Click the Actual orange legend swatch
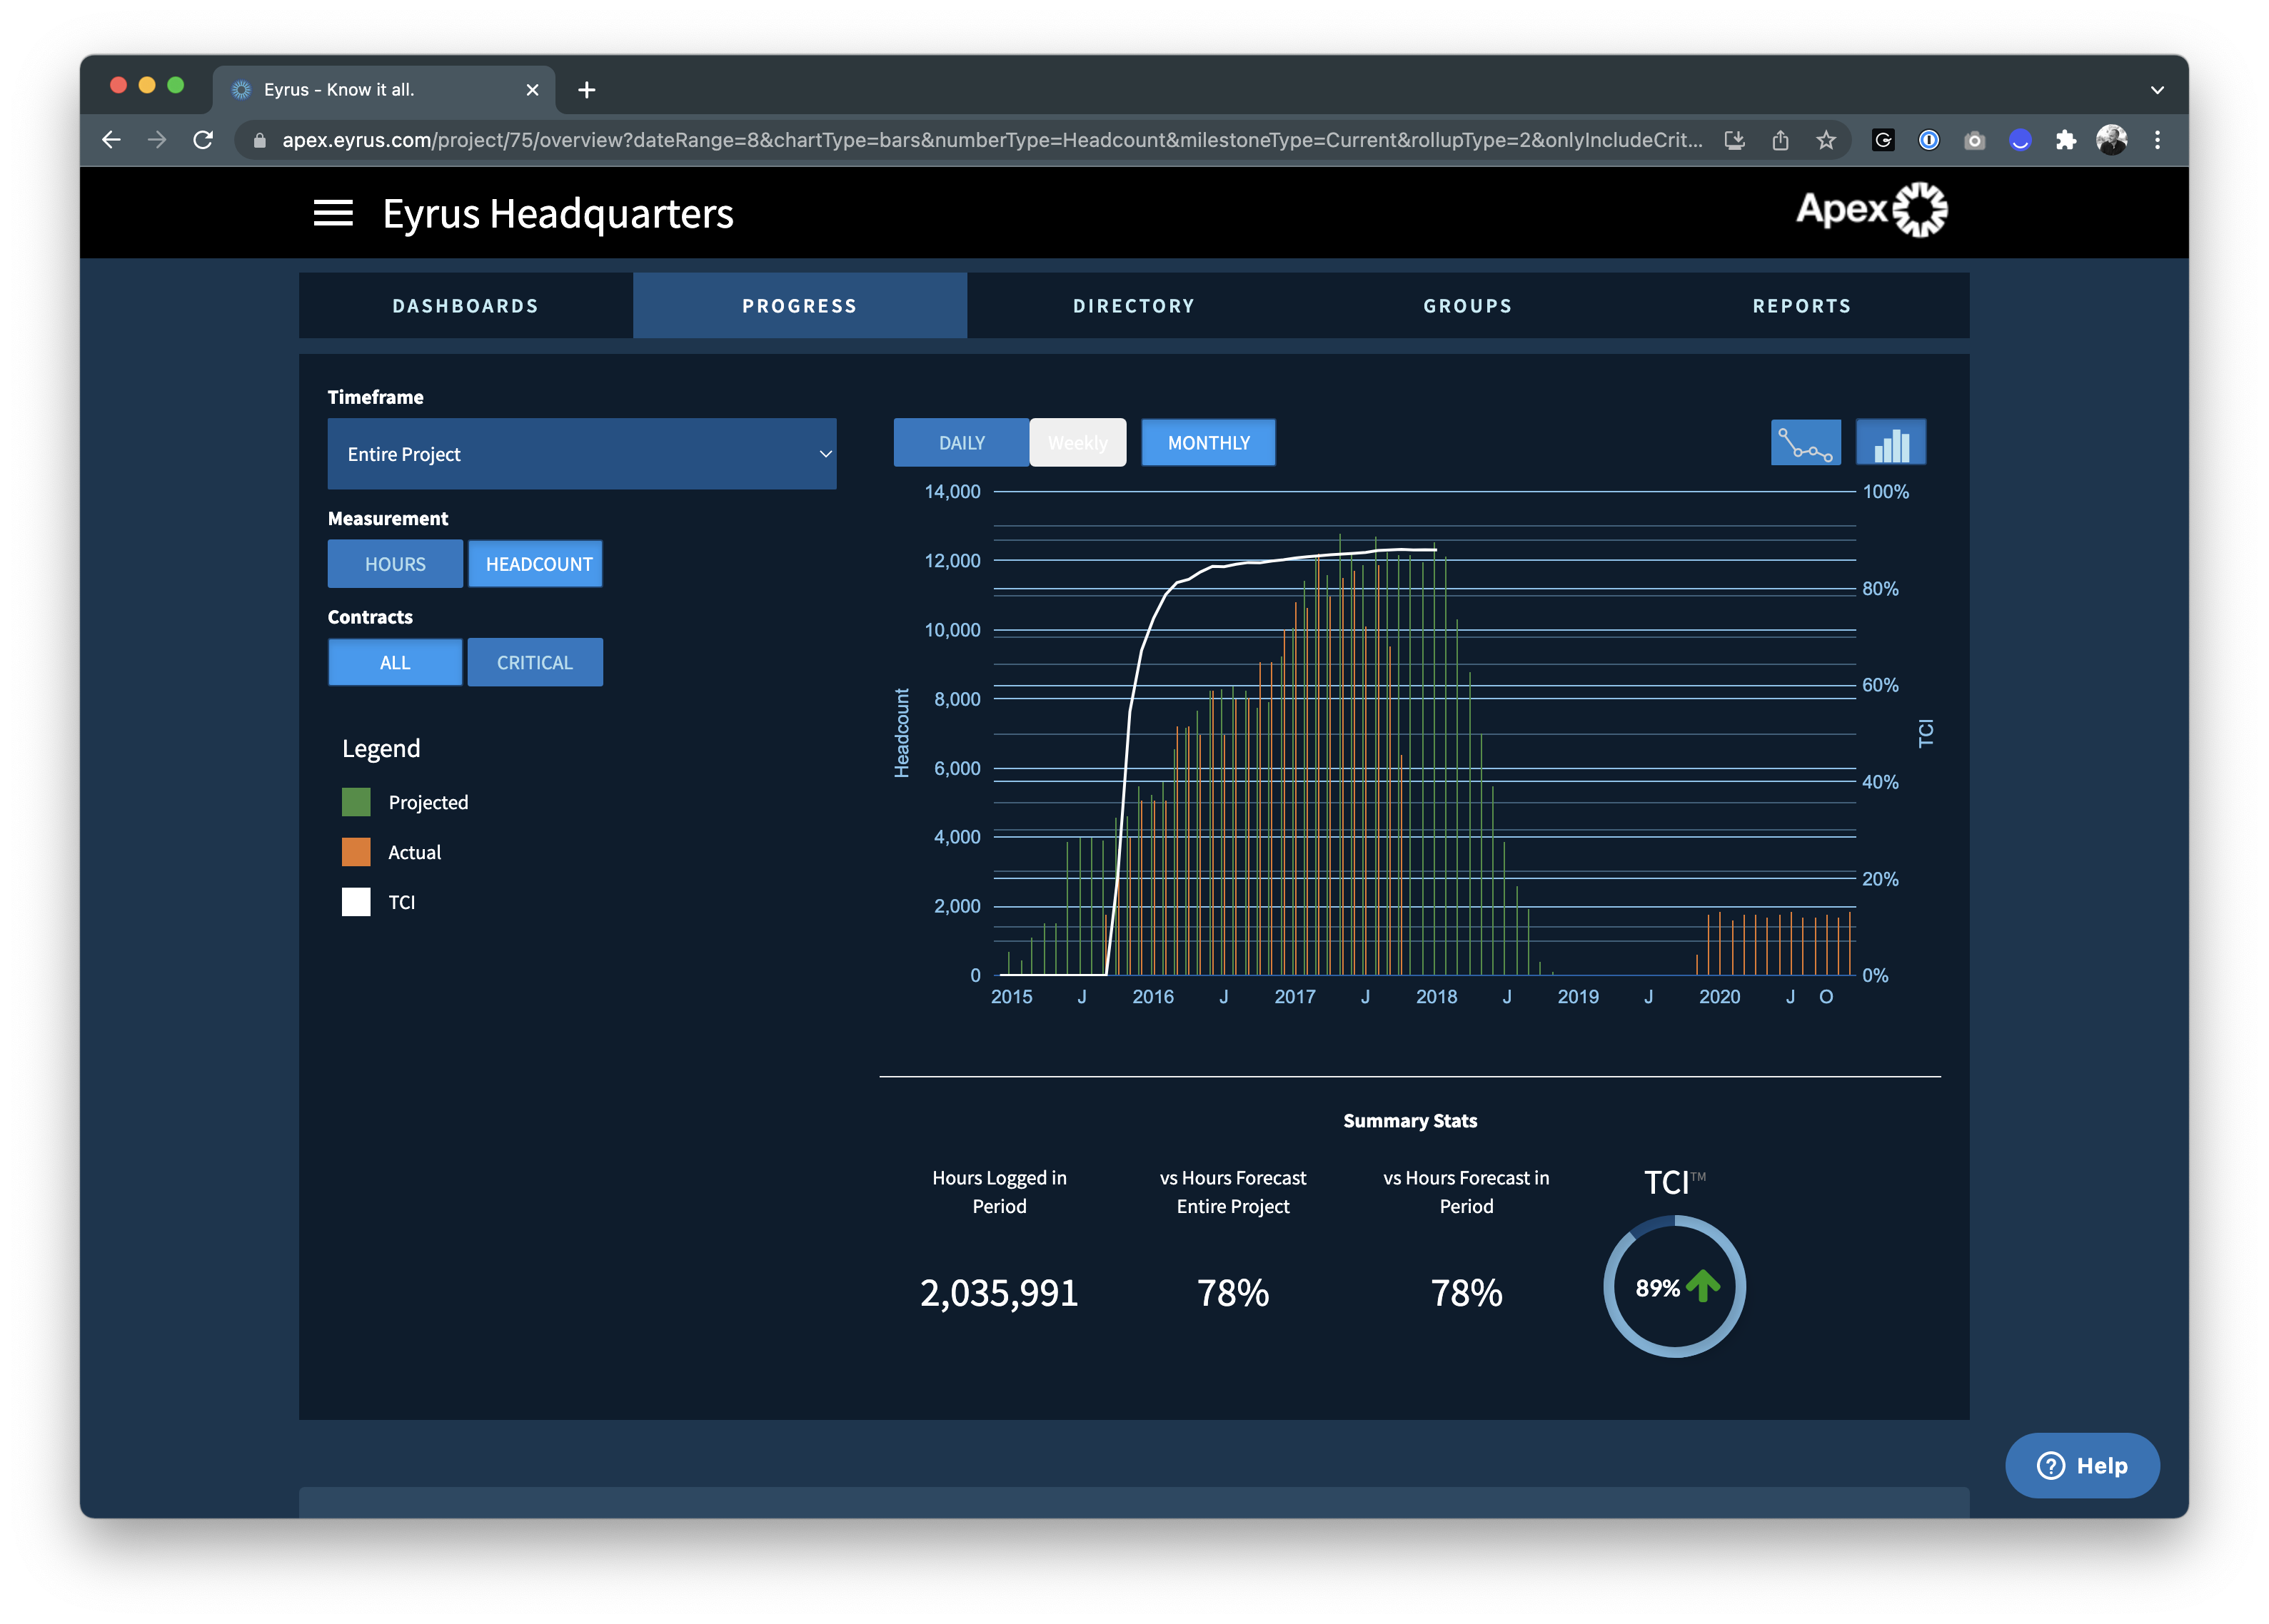 (356, 852)
